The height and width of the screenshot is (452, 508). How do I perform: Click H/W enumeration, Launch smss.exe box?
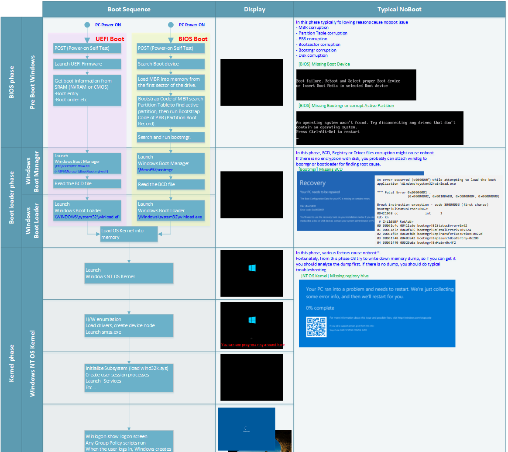coord(129,325)
